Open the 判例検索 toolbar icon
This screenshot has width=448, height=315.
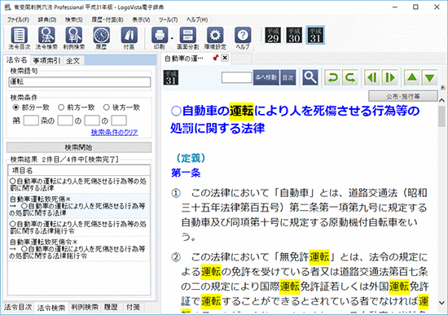(73, 38)
